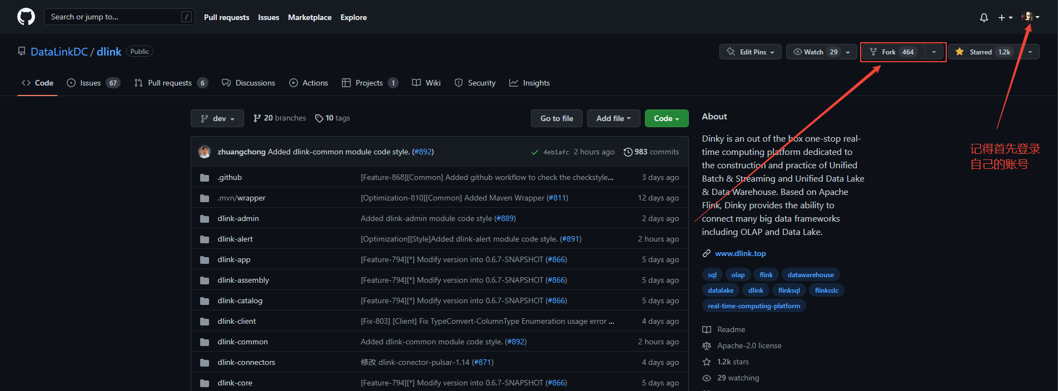
Task: Open the dlink-alert folder
Action: [235, 239]
